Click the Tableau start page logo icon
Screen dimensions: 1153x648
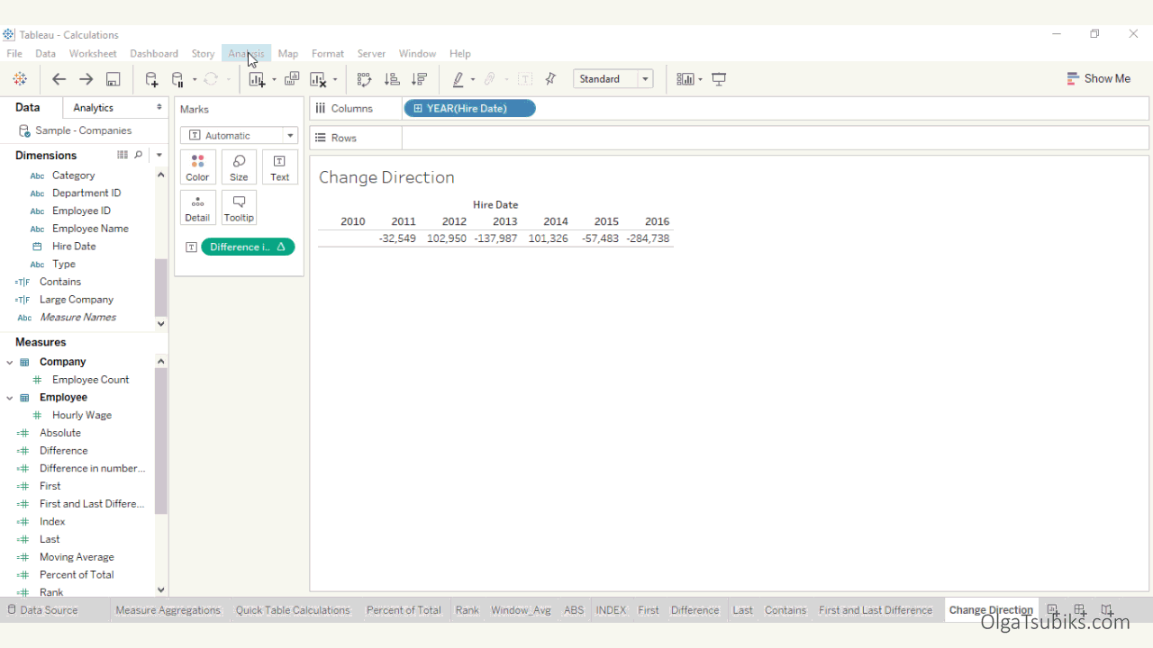click(x=20, y=79)
